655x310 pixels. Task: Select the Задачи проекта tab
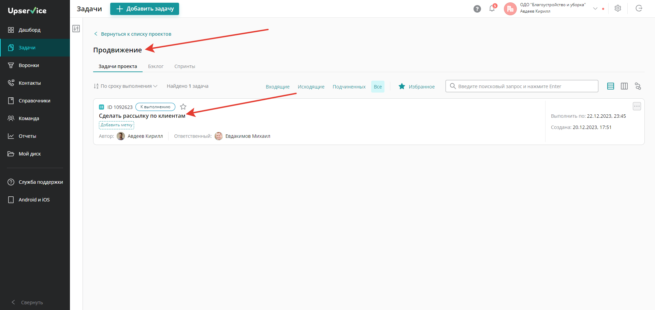click(x=118, y=66)
